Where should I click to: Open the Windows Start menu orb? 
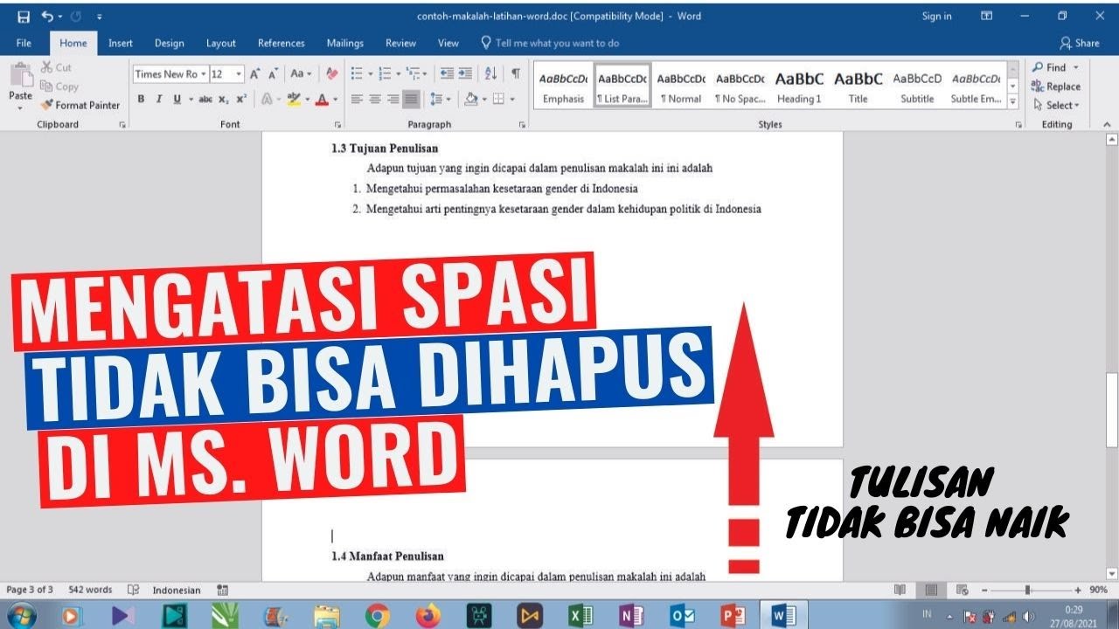[x=20, y=616]
